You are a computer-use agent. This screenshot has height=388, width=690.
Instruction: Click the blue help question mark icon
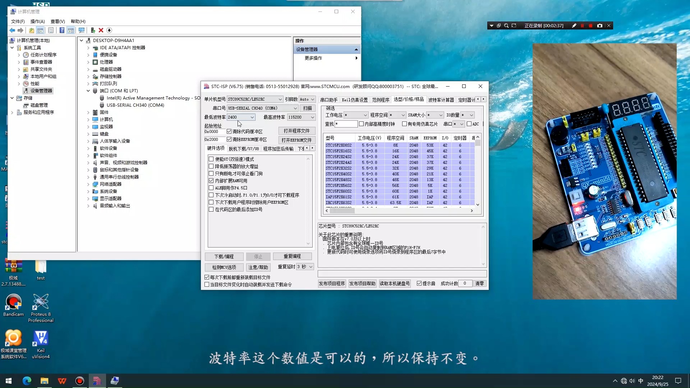click(62, 31)
